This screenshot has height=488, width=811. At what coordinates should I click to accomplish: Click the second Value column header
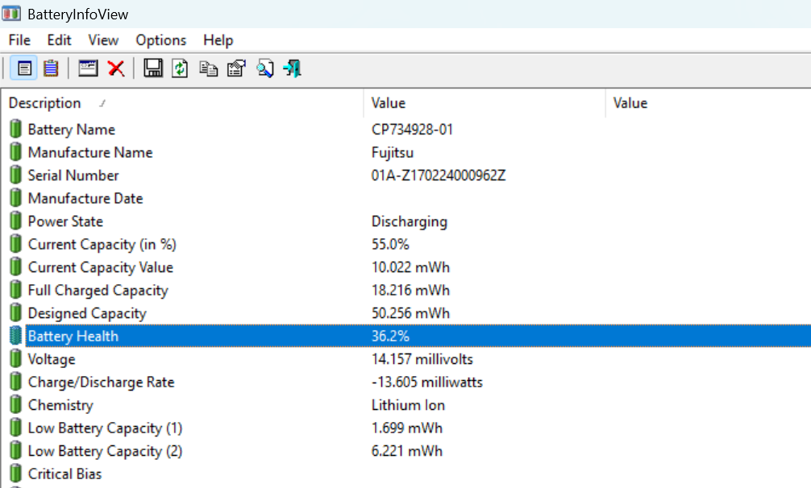click(708, 103)
